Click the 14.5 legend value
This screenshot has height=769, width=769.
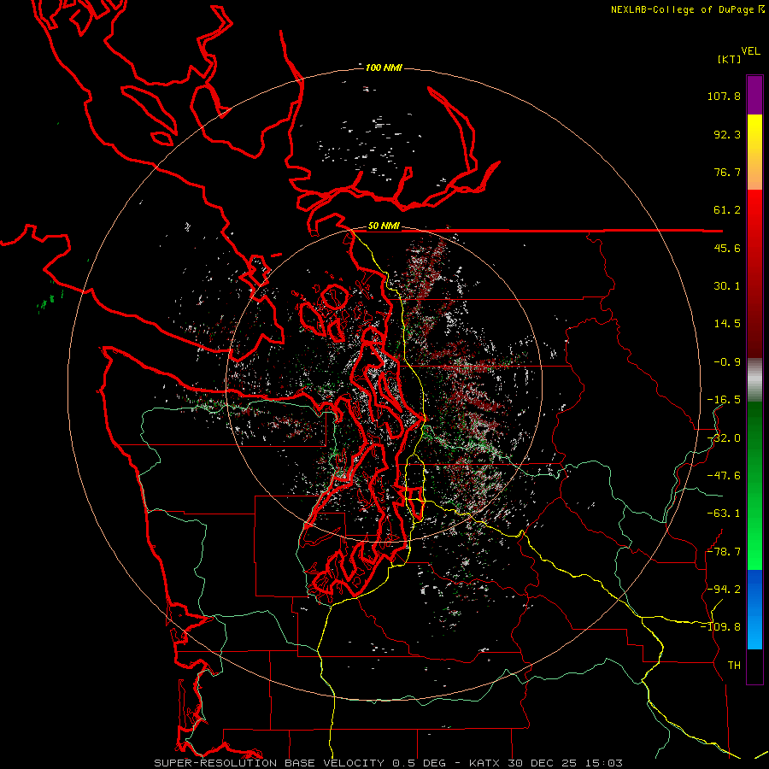click(727, 324)
